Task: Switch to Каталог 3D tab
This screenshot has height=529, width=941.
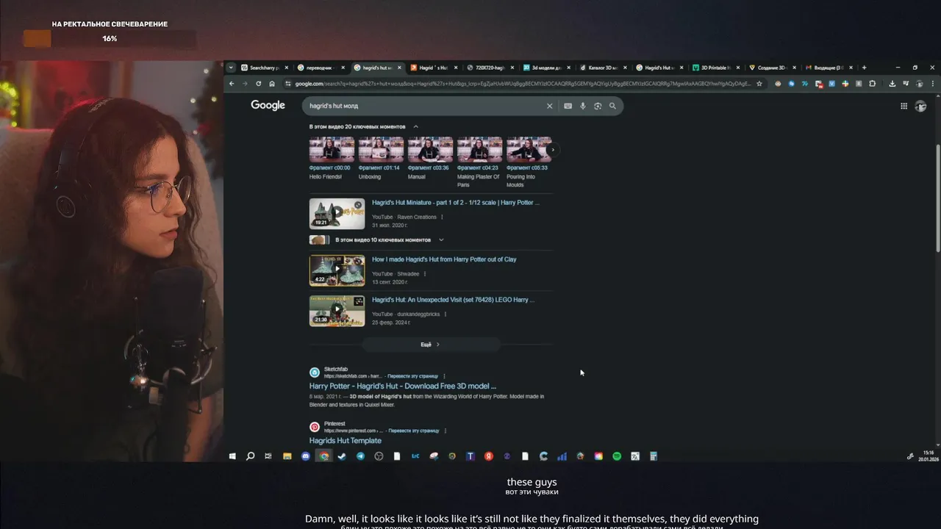Action: point(601,68)
